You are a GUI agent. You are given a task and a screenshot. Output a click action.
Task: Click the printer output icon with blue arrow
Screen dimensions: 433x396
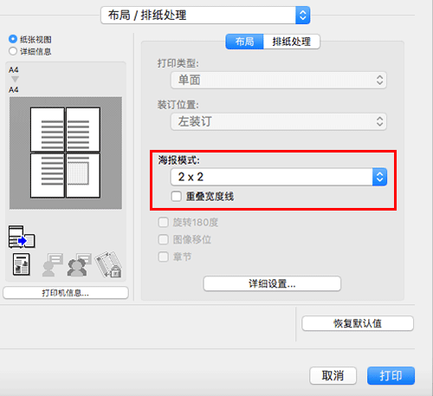(x=22, y=237)
